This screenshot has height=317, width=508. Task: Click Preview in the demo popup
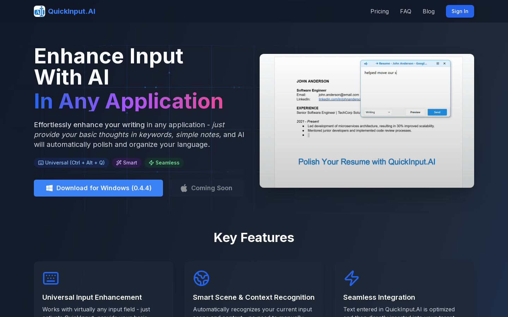415,112
